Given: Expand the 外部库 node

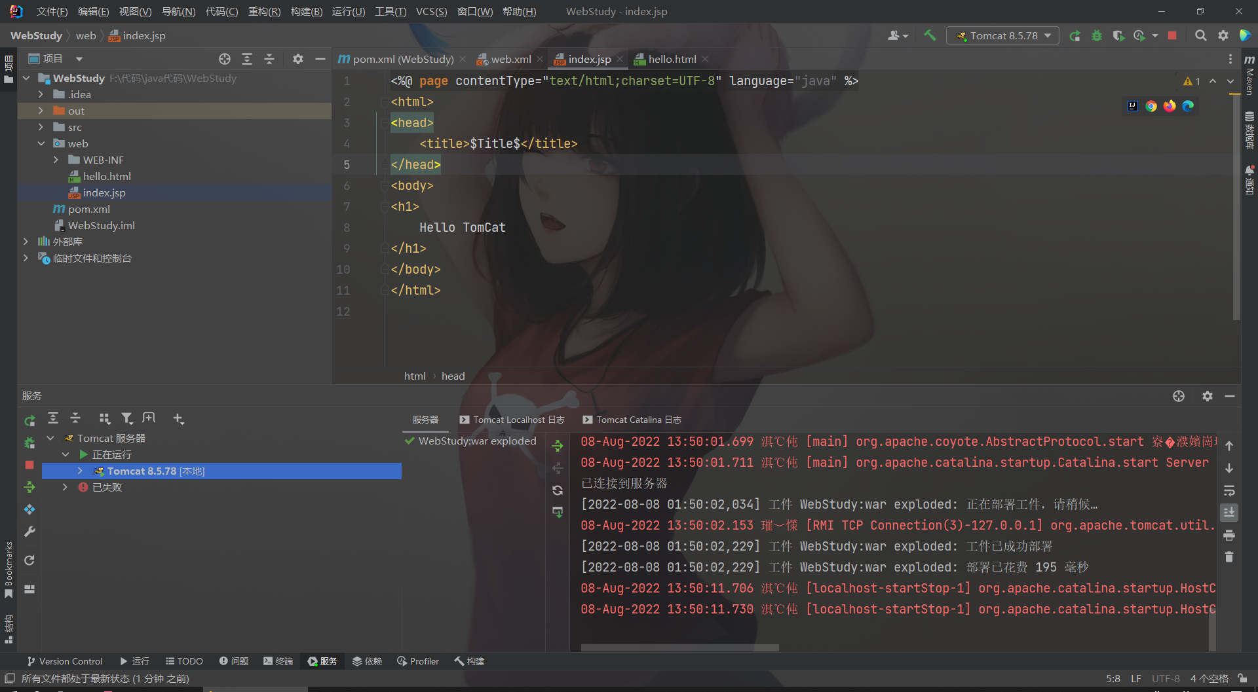Looking at the screenshot, I should (26, 242).
